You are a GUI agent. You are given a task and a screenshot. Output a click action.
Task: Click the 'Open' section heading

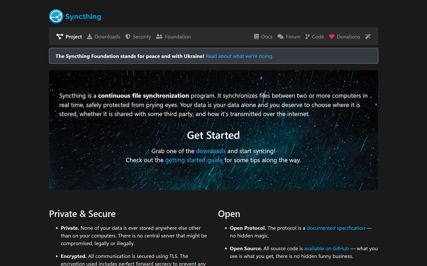coord(229,214)
